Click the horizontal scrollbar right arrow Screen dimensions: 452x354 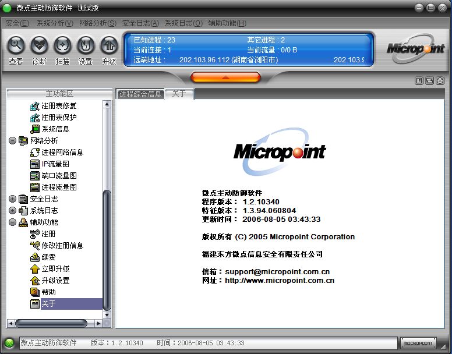coord(98,324)
